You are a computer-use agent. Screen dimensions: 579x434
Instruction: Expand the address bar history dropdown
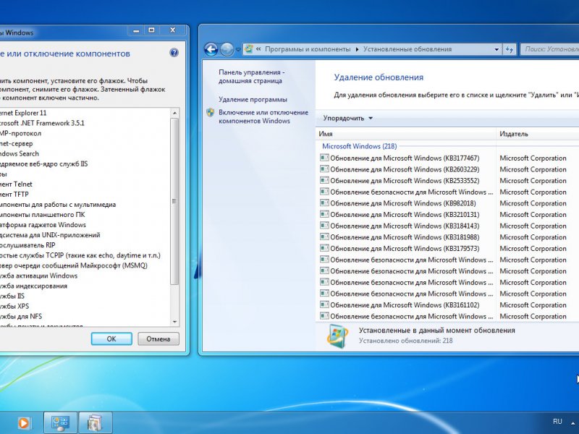pos(496,49)
